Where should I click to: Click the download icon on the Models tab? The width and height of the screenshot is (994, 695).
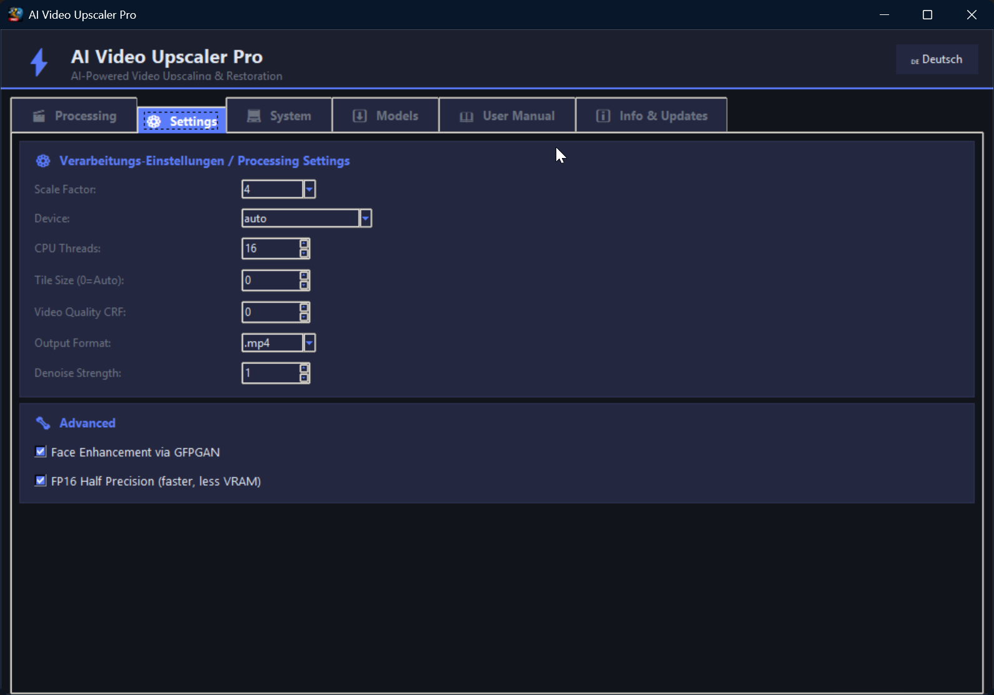tap(360, 116)
